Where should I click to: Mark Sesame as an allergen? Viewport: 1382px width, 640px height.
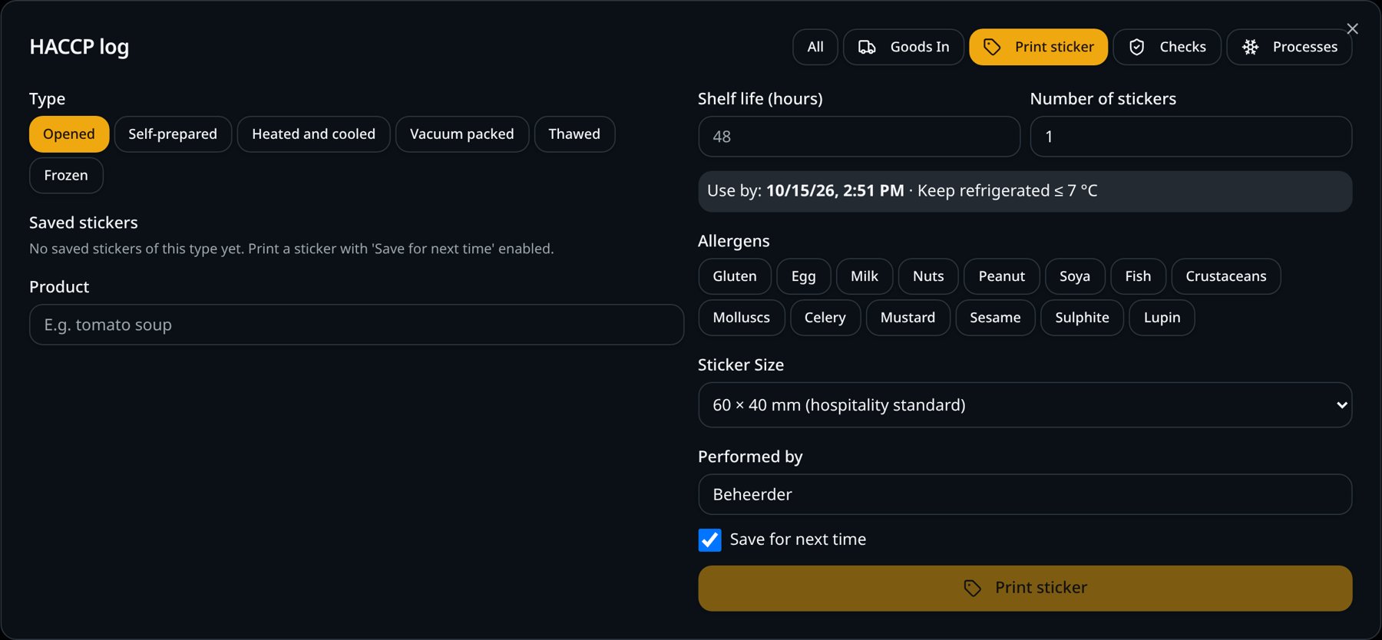pos(995,318)
